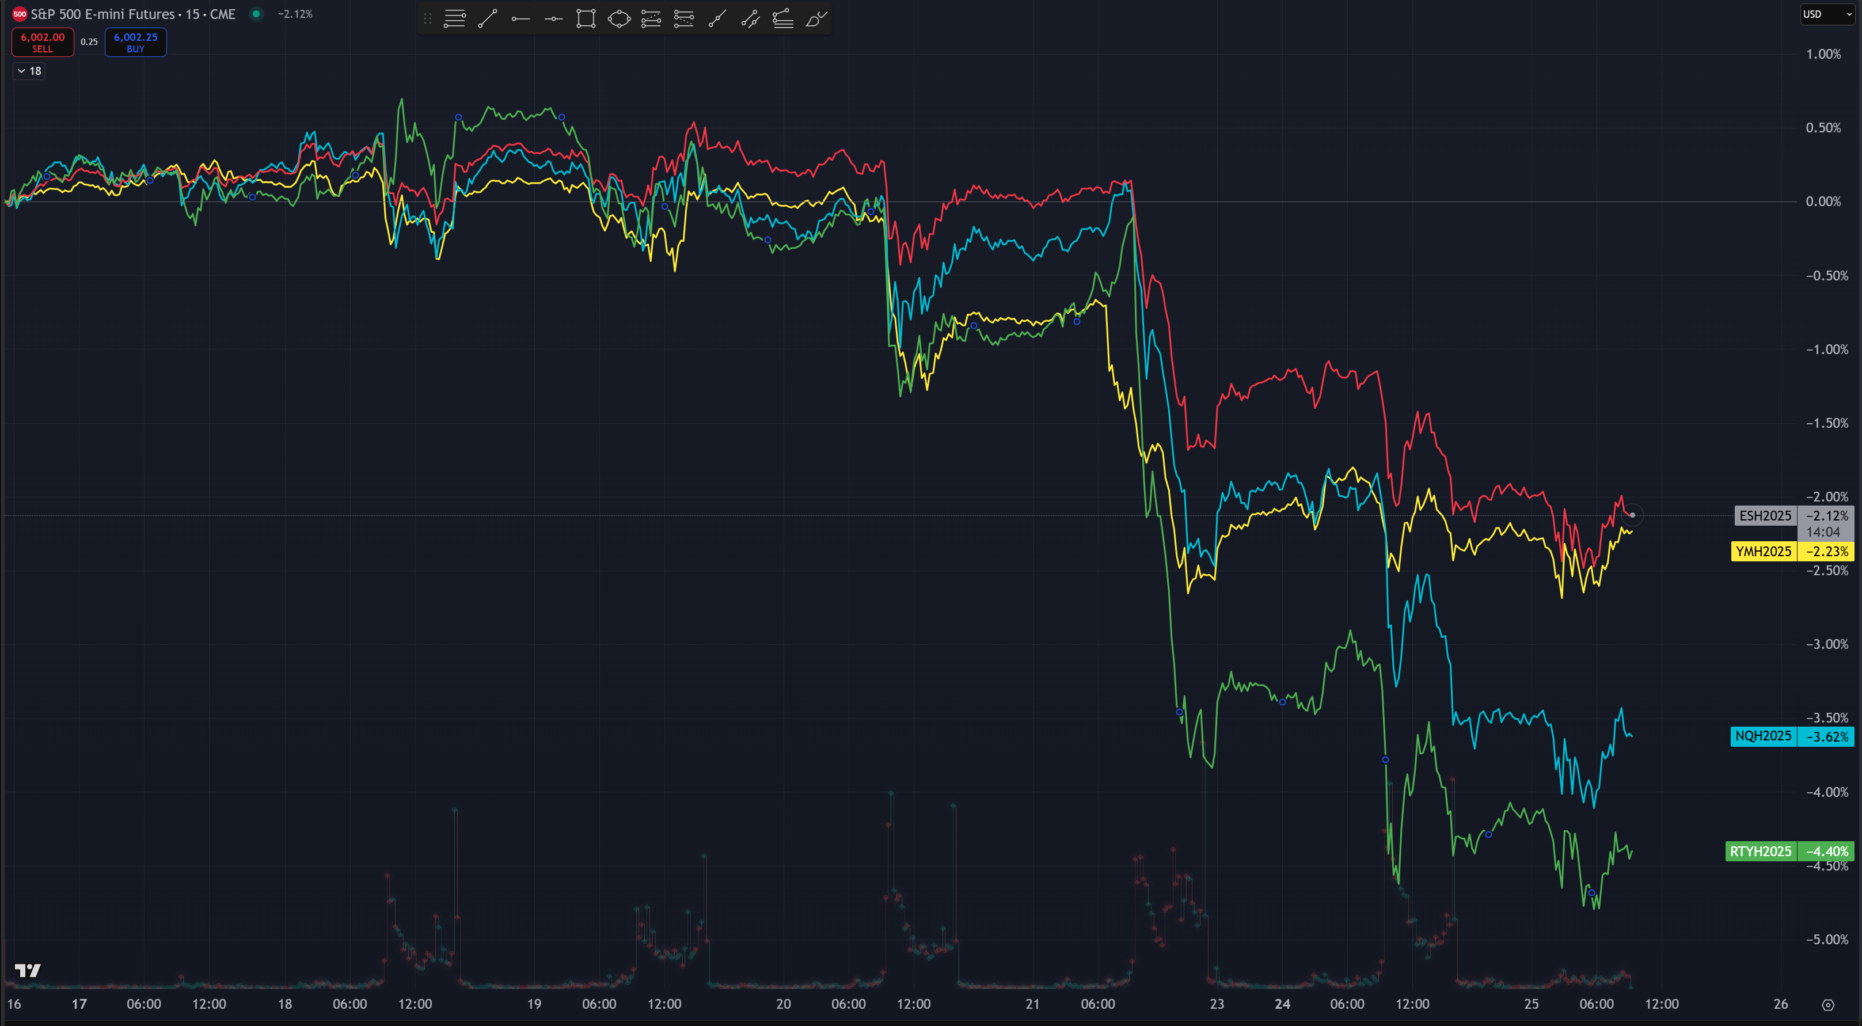Click the TradingView logo watermark
Image resolution: width=1862 pixels, height=1026 pixels.
(28, 970)
